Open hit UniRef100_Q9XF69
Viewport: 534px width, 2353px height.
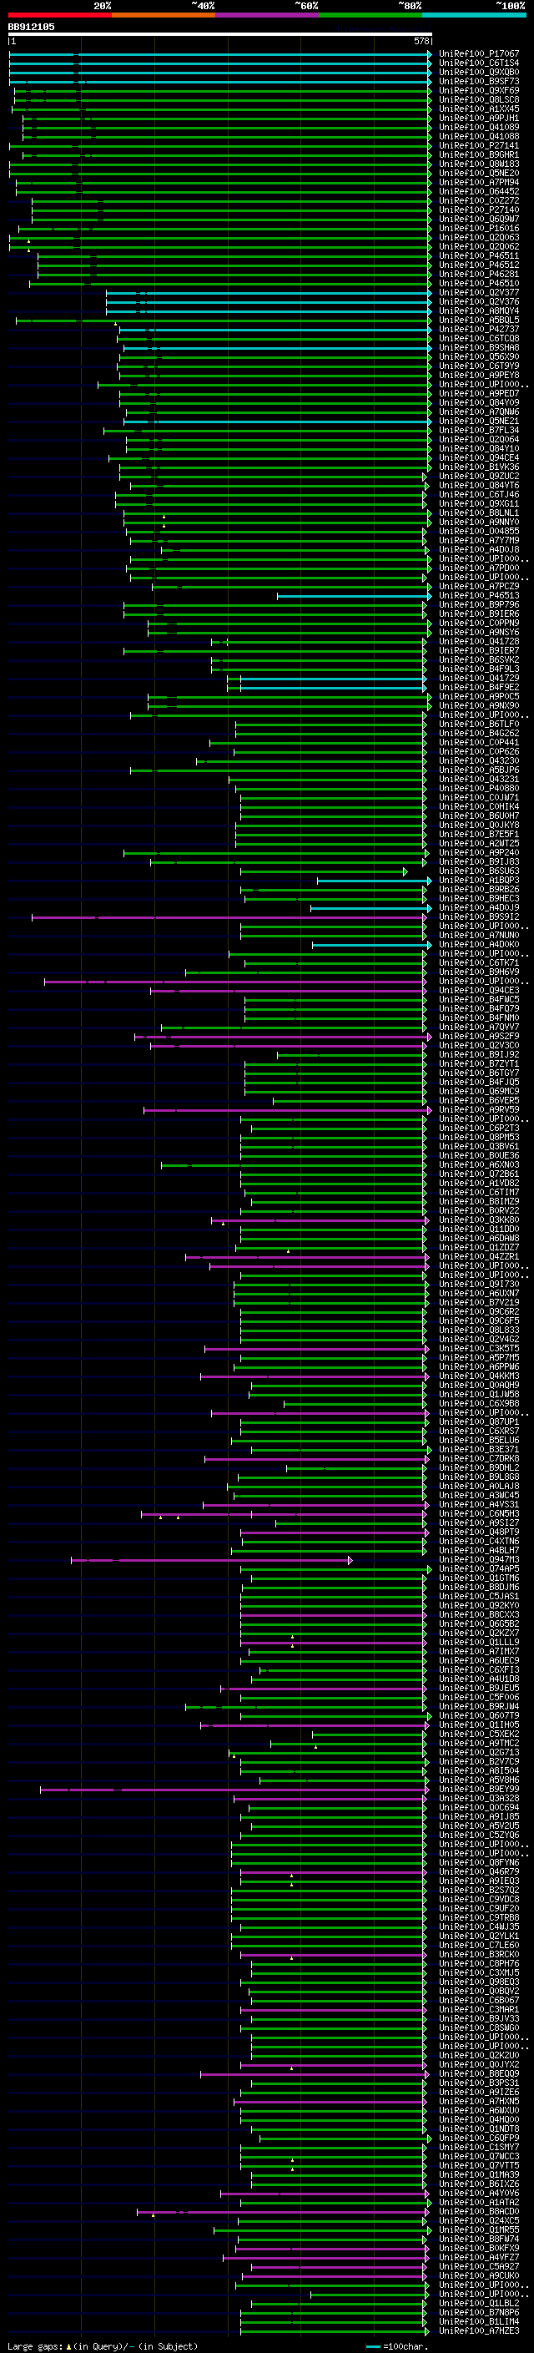point(479,90)
